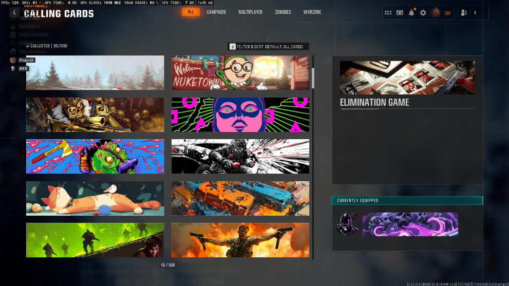Select the green zombie comic calling card
This screenshot has height=286, width=509.
click(95, 157)
